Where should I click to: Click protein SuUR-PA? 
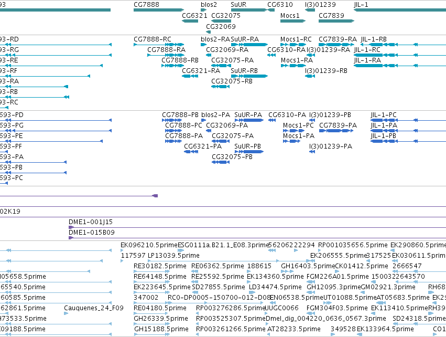point(248,115)
